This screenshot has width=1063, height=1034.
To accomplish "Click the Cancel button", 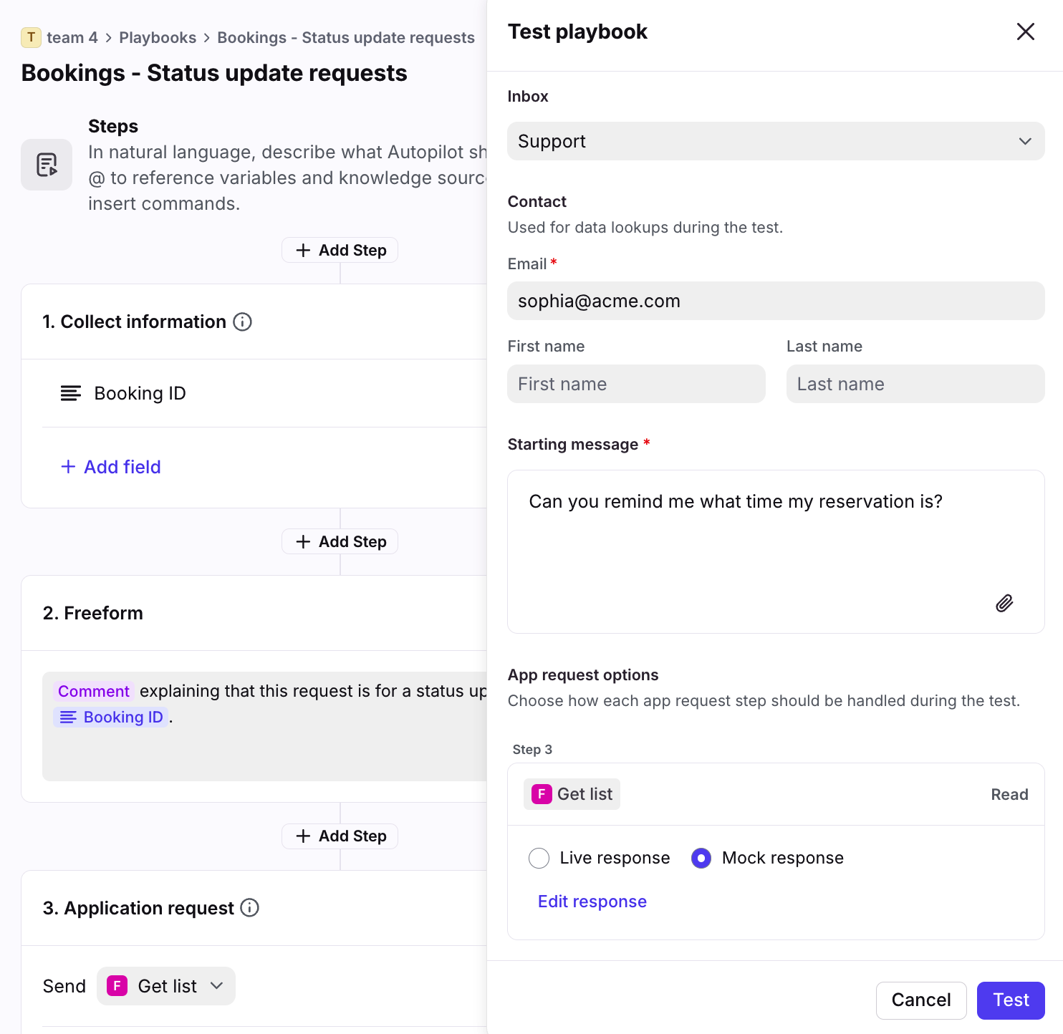I will tap(920, 1000).
